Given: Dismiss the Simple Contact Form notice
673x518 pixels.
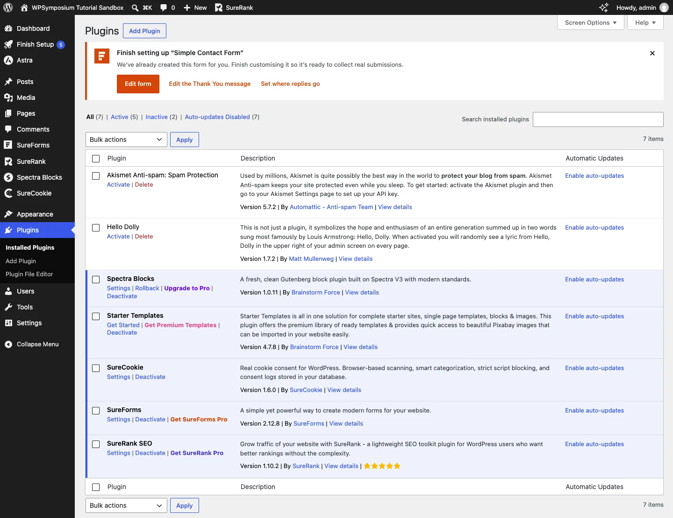Looking at the screenshot, I should click(x=652, y=53).
